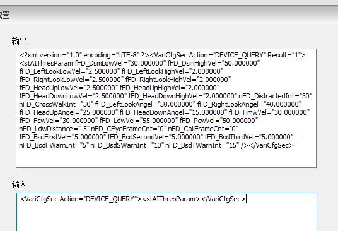Viewport: 338px width, 231px height.
Task: Click inside the 输出 output text box
Action: (x=166, y=108)
